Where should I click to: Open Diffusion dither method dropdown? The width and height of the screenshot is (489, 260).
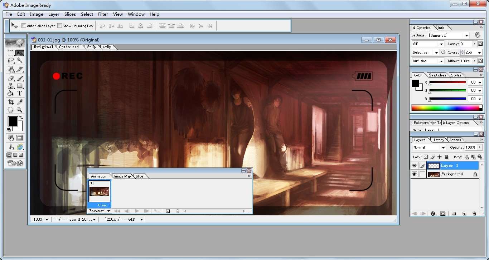pyautogui.click(x=428, y=61)
